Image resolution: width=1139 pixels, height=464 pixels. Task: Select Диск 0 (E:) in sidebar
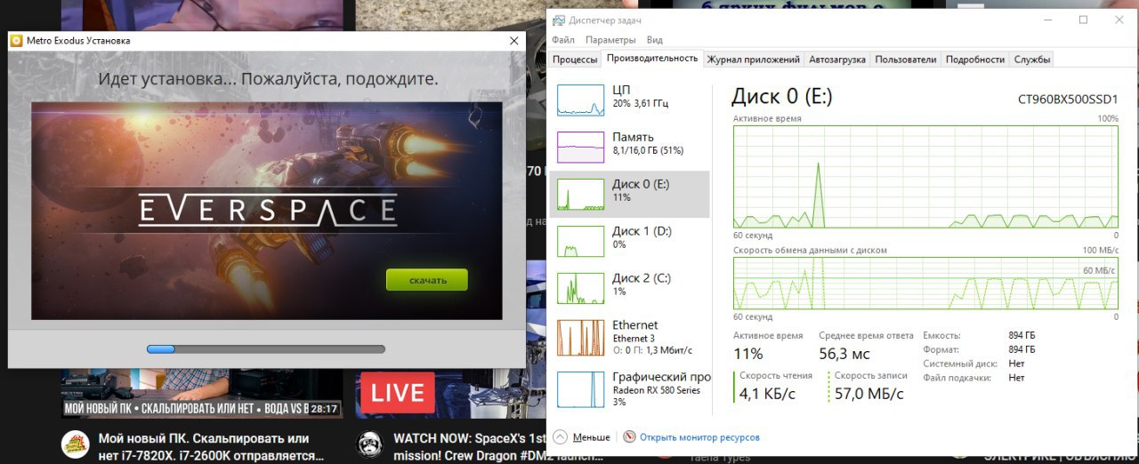tap(629, 195)
